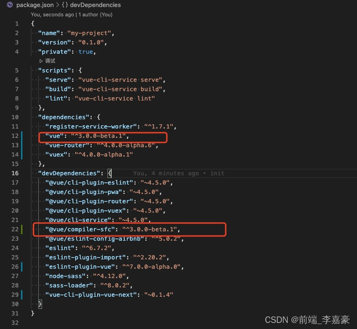Viewport: 357px width, 329px height.
Task: Click the "name" key on line 2
Action: coord(49,33)
